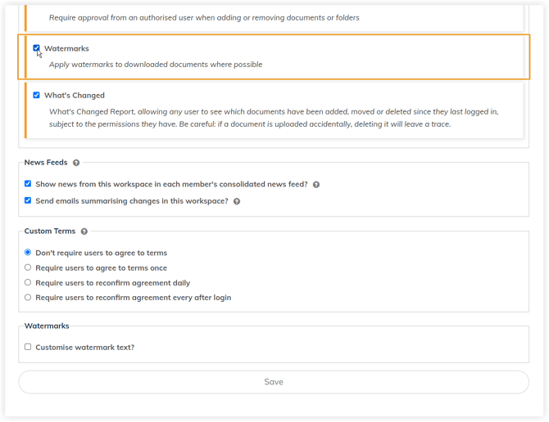
Task: Click the Save button
Action: pyautogui.click(x=274, y=382)
